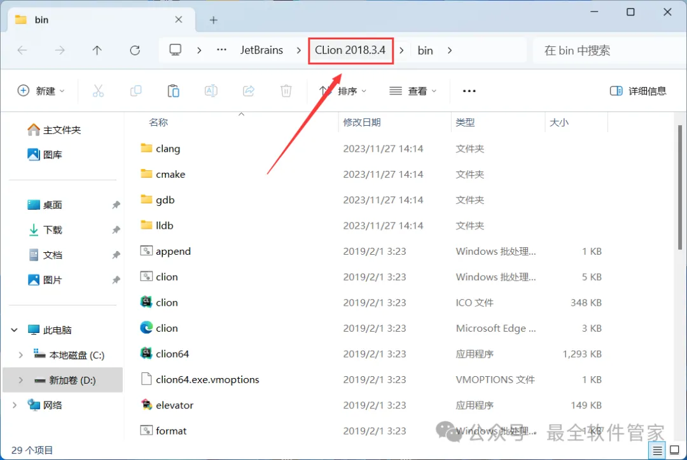Open the 查看 view dropdown

413,91
